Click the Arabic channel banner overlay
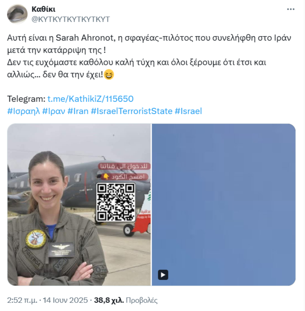The width and height of the screenshot is (305, 311). pos(125,171)
